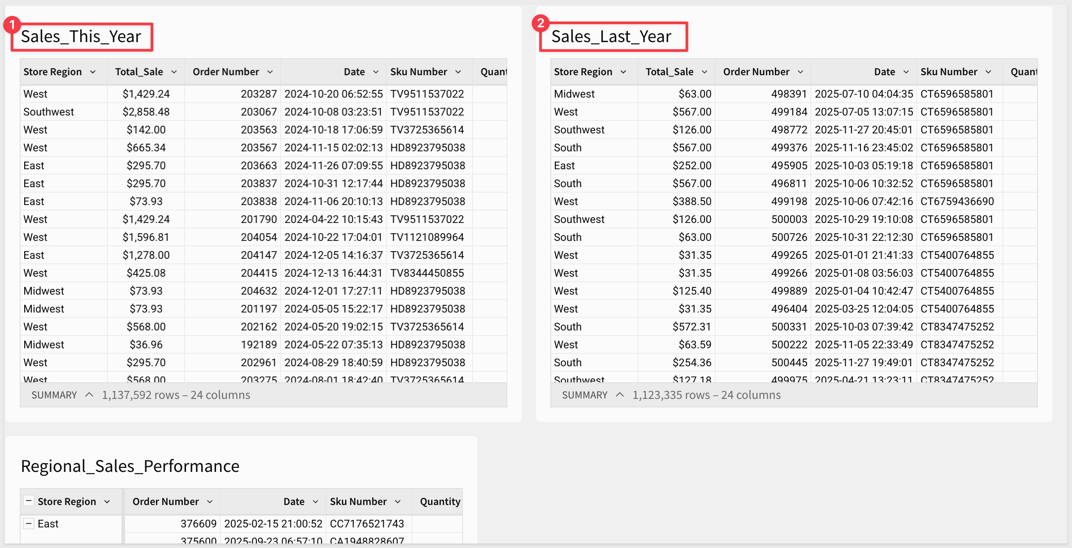The image size is (1072, 548).
Task: Click Date column chevron in Sales_This_Year
Action: (x=376, y=72)
